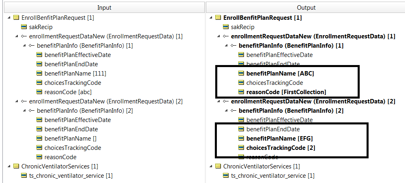This screenshot has height=183, width=405.
Task: Click Input first choicesTrackingCode field icon
Action: (39, 83)
